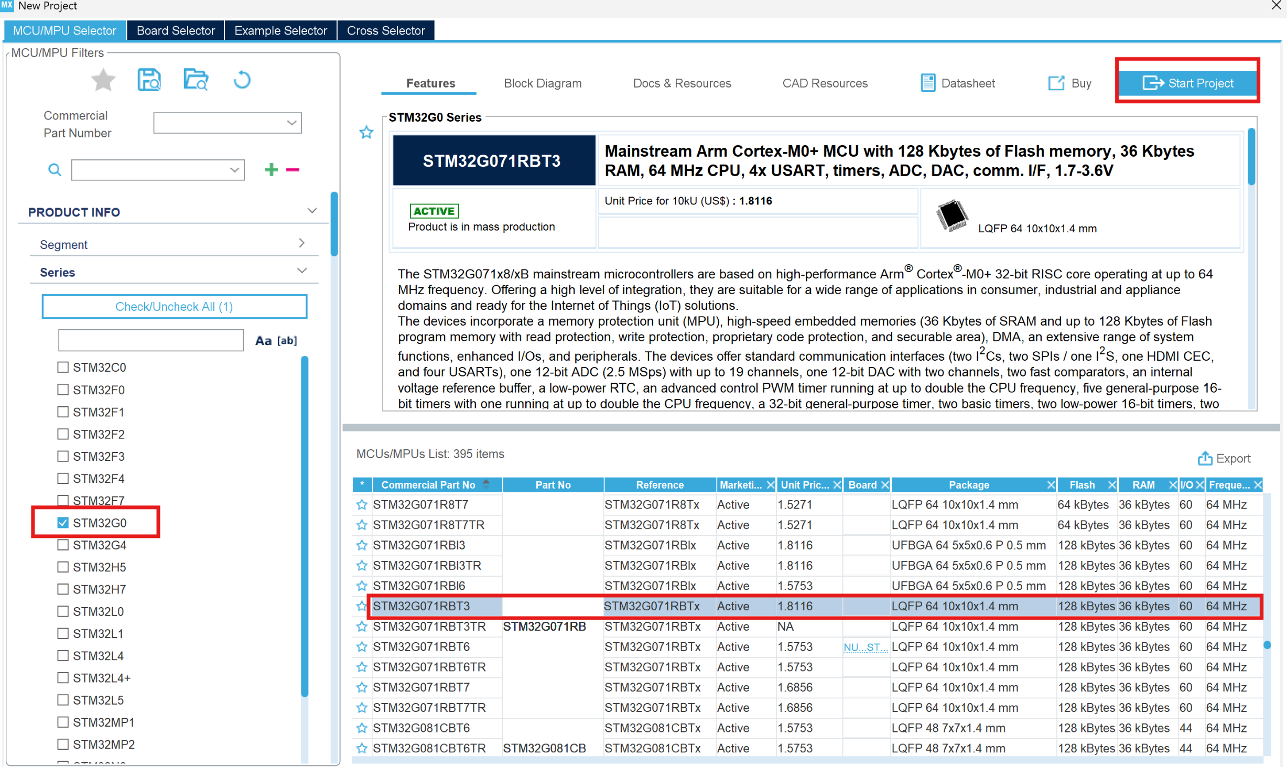Click the Export list icon
The image size is (1287, 767).
[x=1205, y=459]
